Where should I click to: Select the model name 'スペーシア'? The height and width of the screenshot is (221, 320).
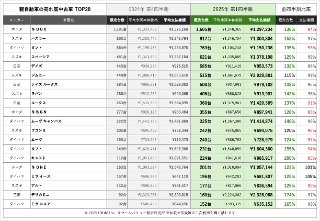(x=40, y=57)
